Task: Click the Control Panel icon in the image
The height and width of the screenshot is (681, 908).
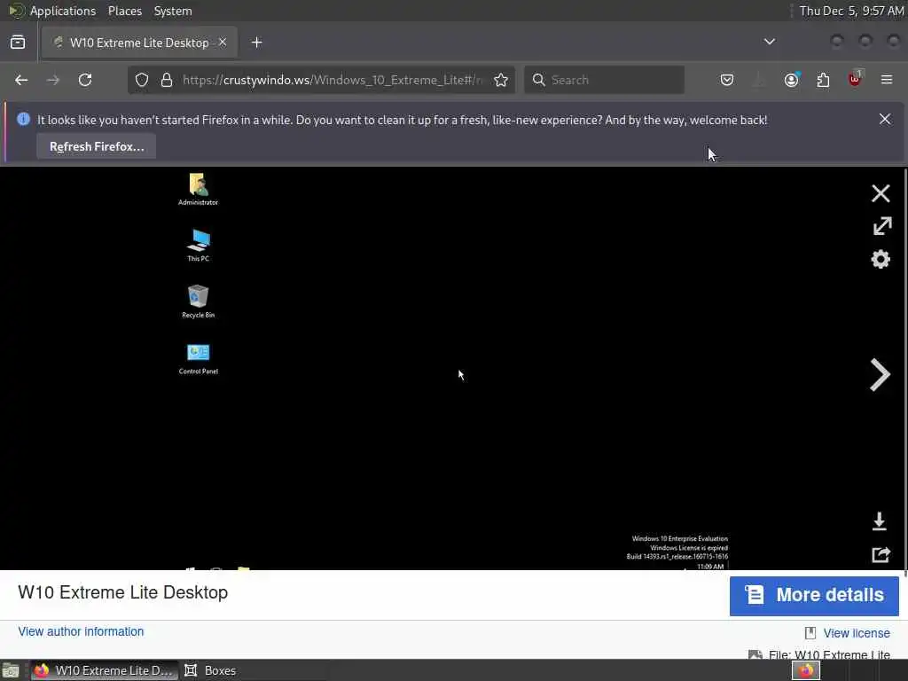Action: pos(198,358)
